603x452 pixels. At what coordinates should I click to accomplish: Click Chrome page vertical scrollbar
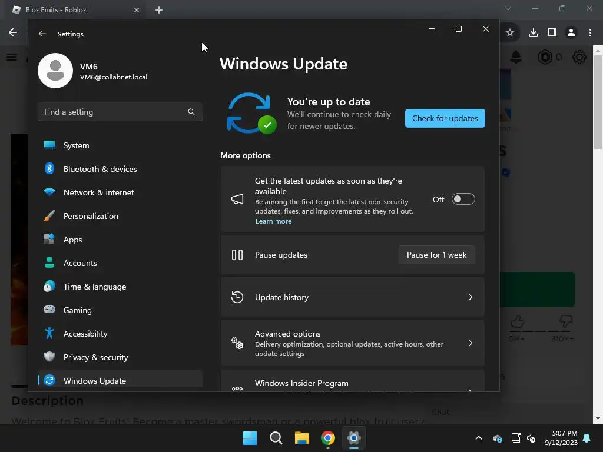598,102
